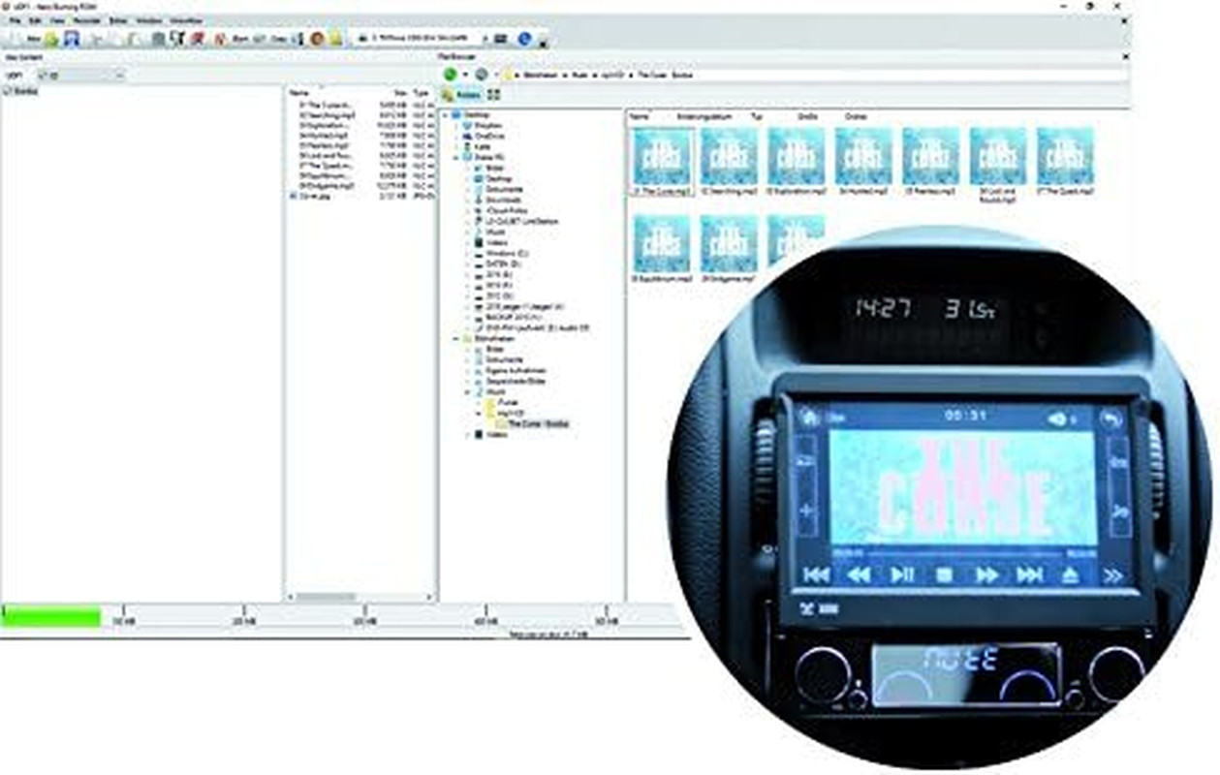The width and height of the screenshot is (1220, 775).
Task: Select 02 Searching.mp3 thumbnail
Action: click(x=731, y=162)
